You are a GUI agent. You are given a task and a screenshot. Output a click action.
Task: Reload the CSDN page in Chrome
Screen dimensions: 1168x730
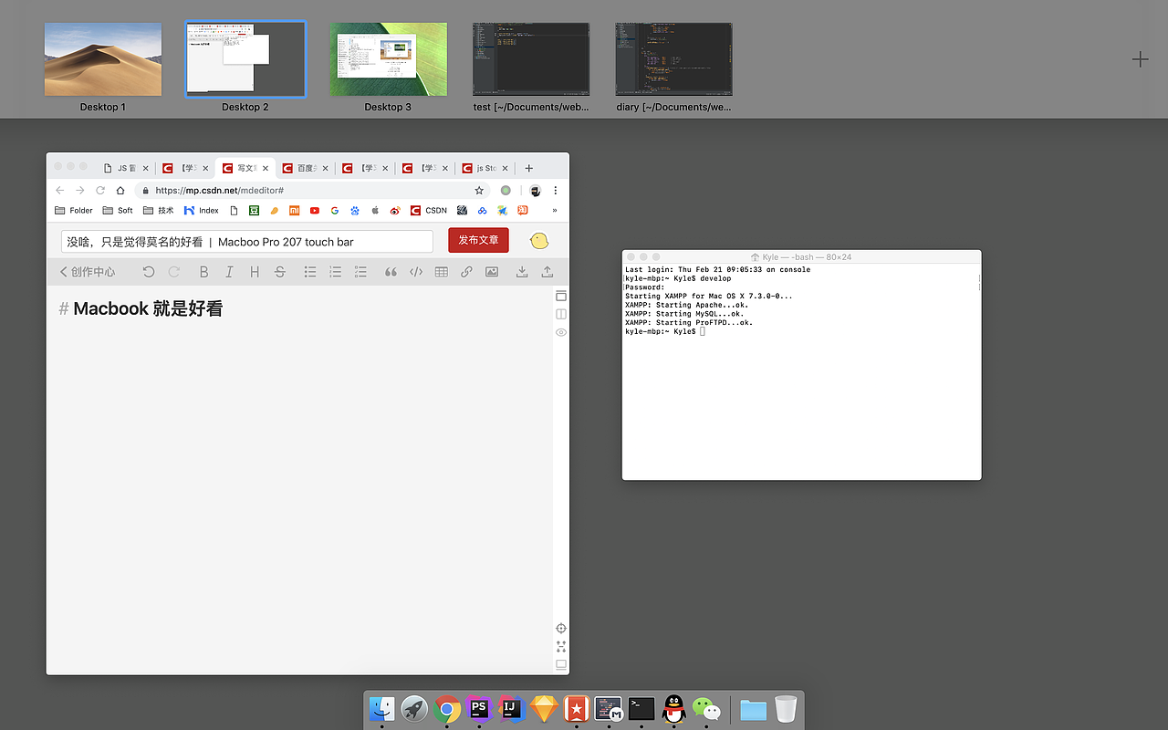[x=100, y=191]
